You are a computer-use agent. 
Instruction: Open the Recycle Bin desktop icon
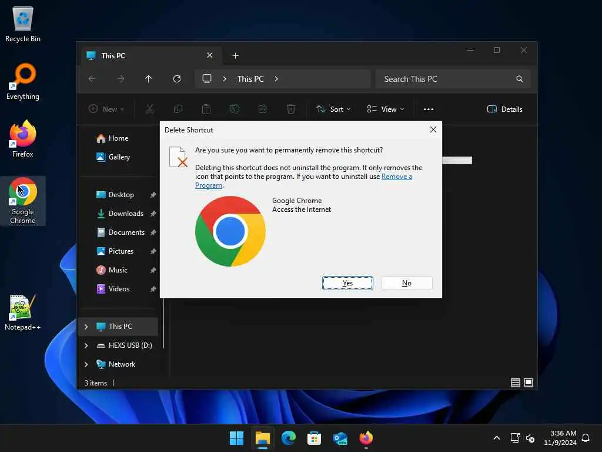[23, 24]
